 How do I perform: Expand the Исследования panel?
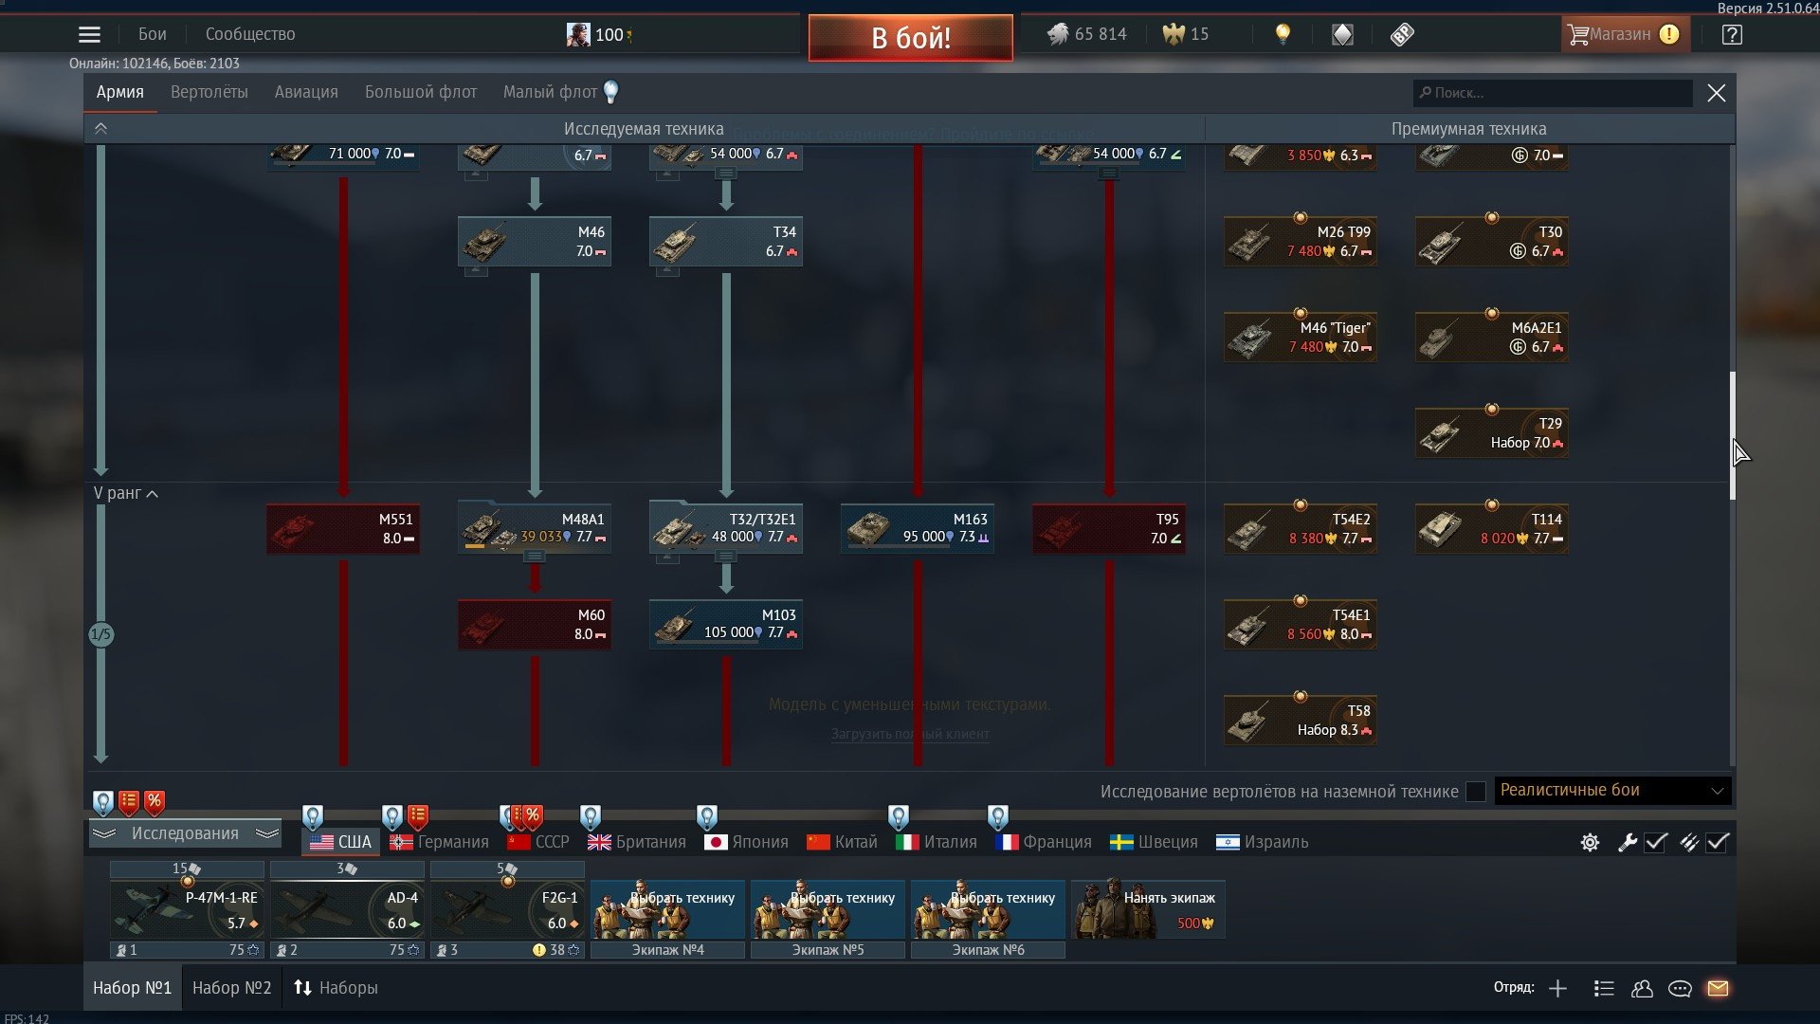(x=185, y=833)
